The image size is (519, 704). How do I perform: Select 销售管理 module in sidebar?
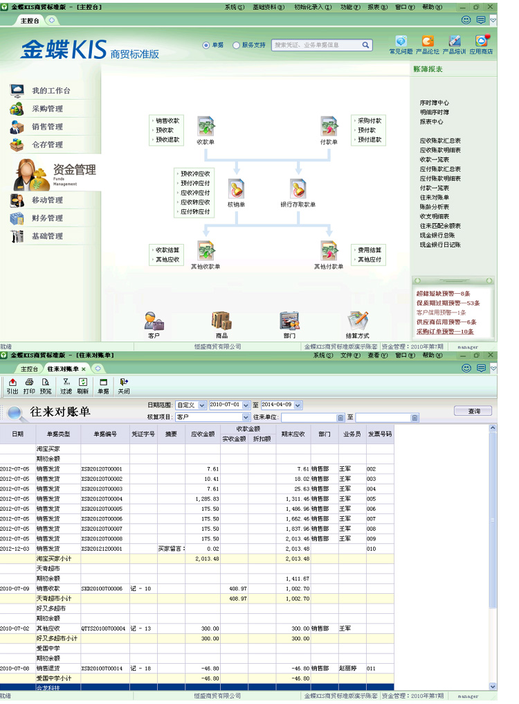47,126
